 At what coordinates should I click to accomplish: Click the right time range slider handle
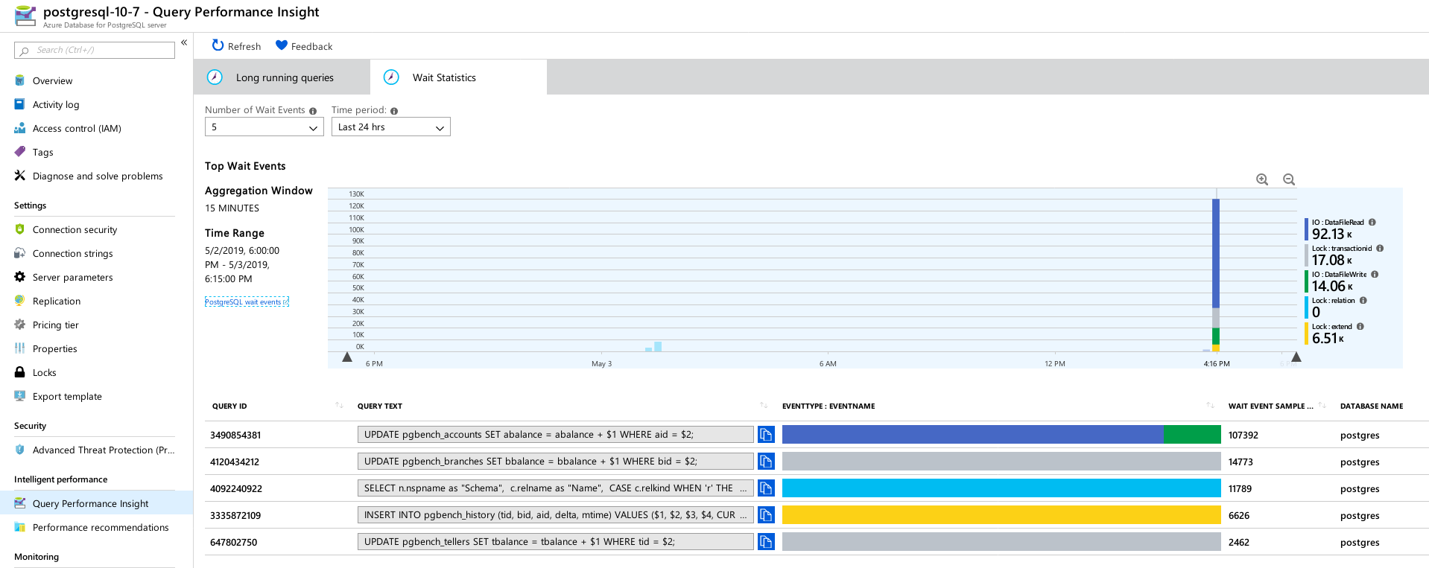[x=1296, y=357]
